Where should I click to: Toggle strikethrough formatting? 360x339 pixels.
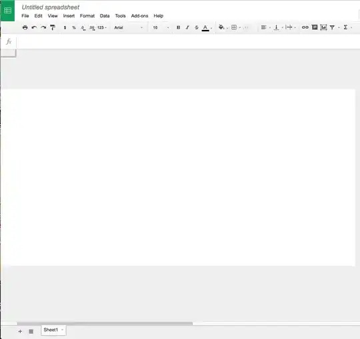pos(196,27)
